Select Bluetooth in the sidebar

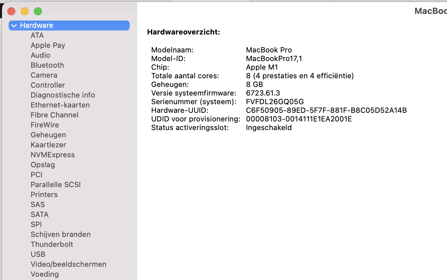[47, 65]
